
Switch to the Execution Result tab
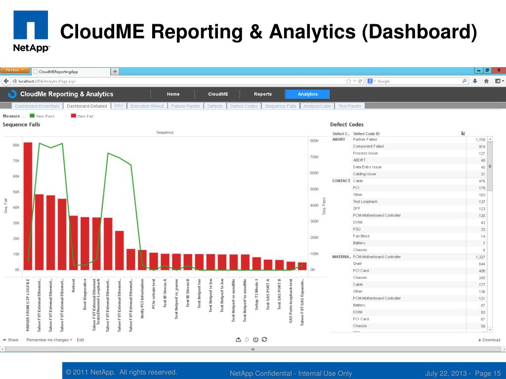pos(147,106)
